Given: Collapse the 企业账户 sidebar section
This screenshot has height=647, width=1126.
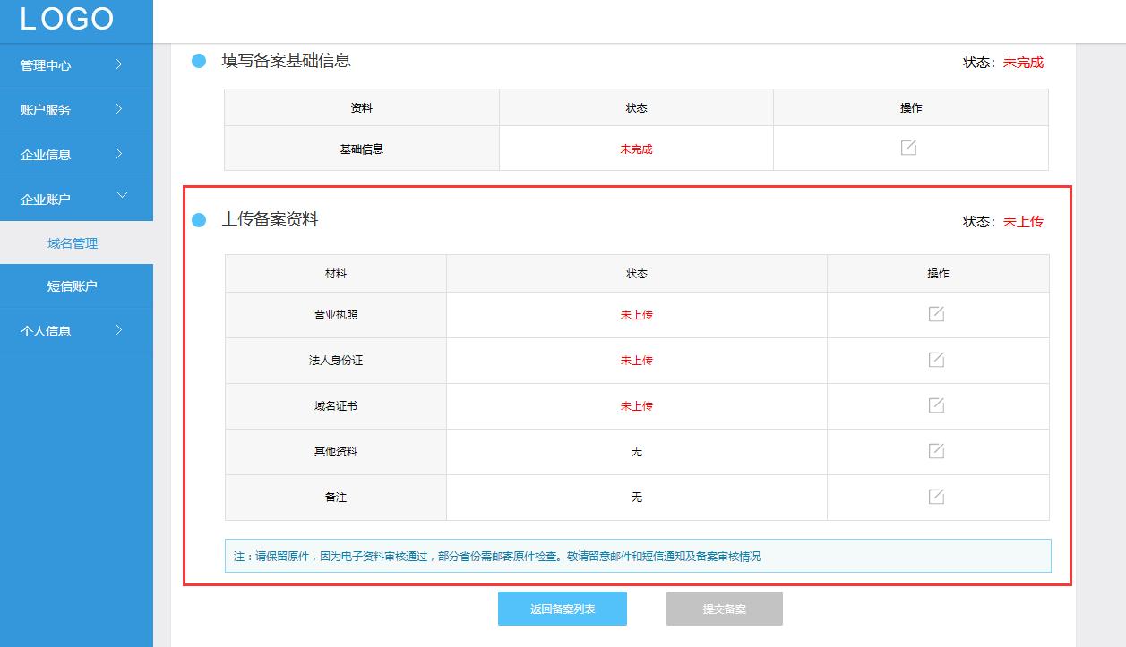Looking at the screenshot, I should [x=77, y=198].
